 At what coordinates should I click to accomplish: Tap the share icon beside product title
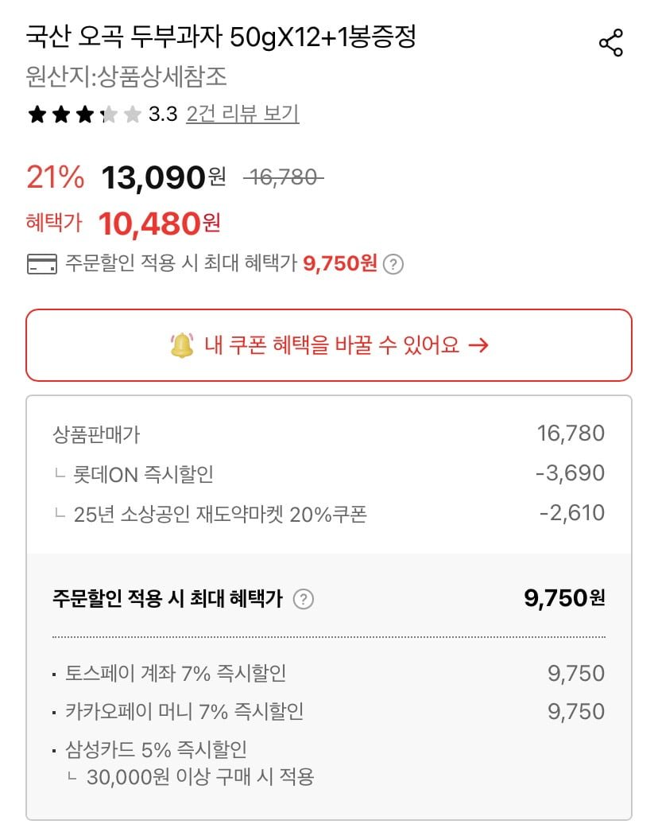pos(610,43)
